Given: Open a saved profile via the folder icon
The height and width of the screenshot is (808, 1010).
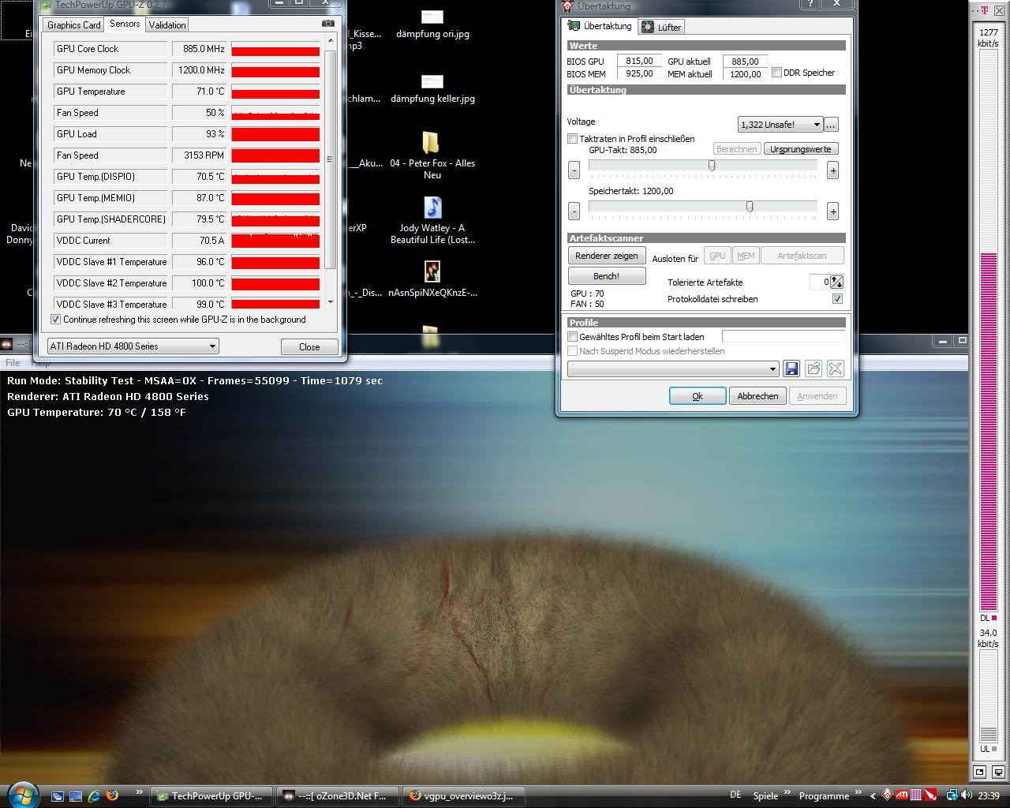Looking at the screenshot, I should coord(814,368).
